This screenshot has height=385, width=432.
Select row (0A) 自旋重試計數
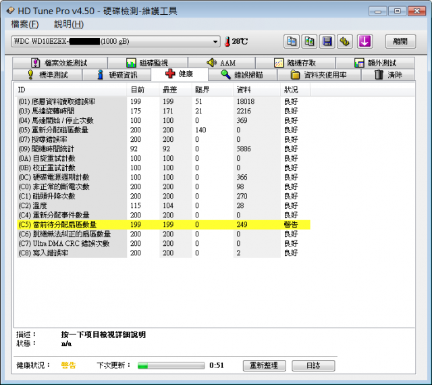[163, 158]
